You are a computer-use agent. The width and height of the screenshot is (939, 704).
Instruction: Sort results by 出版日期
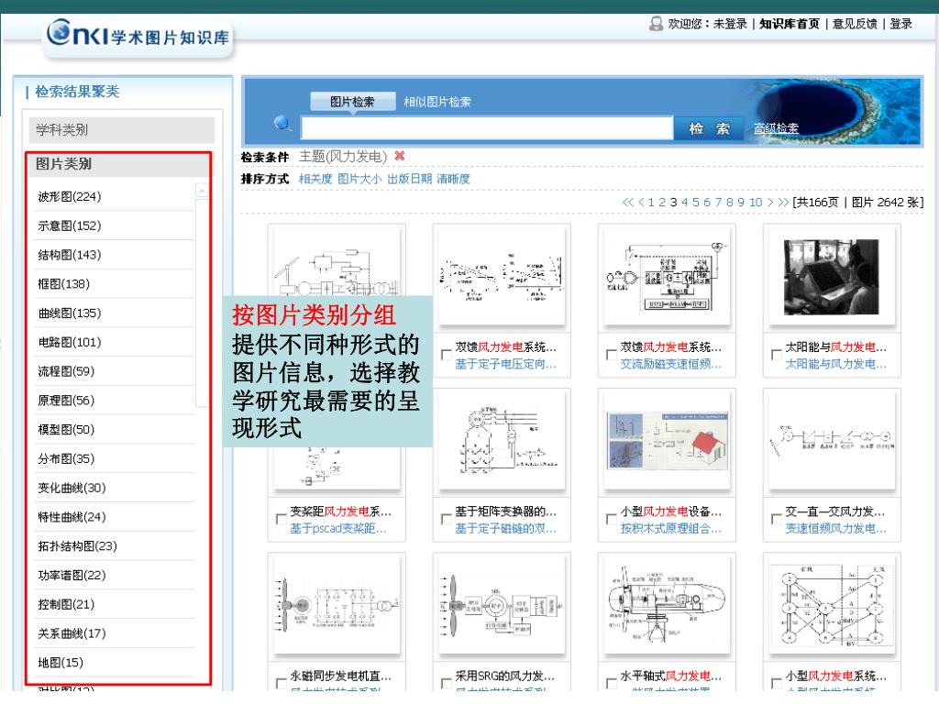point(409,179)
